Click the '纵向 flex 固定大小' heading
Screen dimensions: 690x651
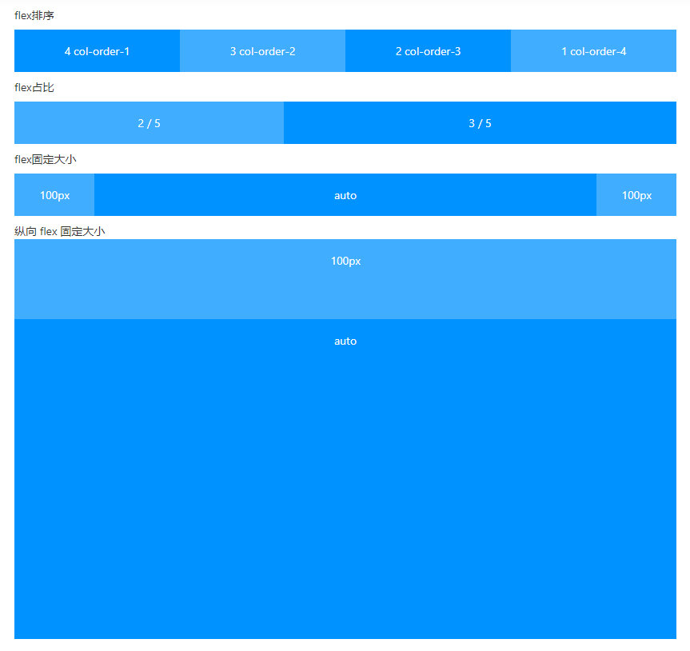pos(60,232)
